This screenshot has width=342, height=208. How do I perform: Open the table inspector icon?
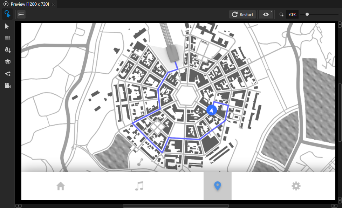click(7, 38)
